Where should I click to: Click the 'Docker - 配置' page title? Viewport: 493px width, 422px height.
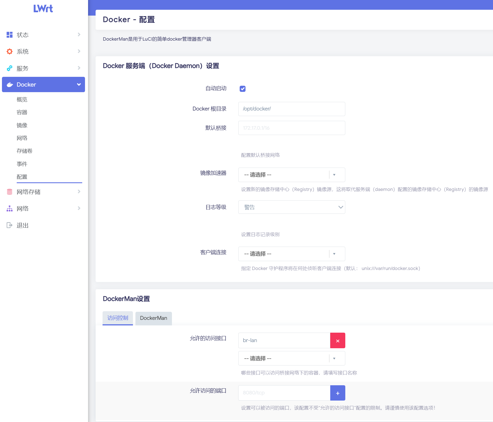[x=129, y=19]
